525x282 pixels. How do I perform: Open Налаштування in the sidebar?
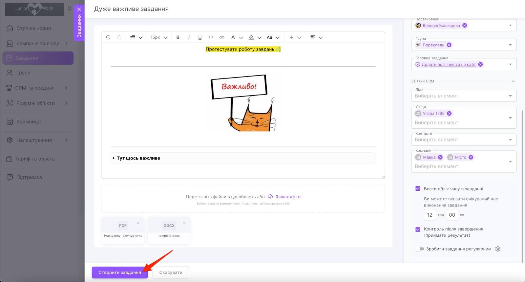(38, 140)
